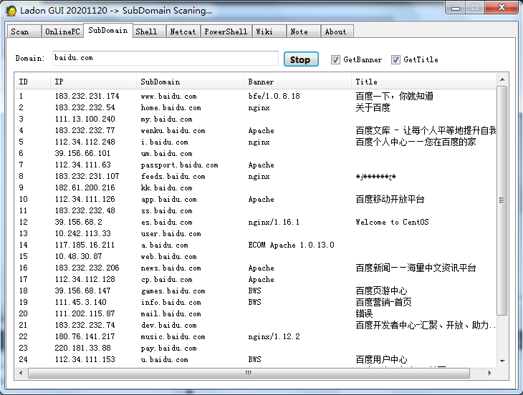Select the games.baidu.com entry
The height and width of the screenshot is (395, 523).
click(x=256, y=291)
